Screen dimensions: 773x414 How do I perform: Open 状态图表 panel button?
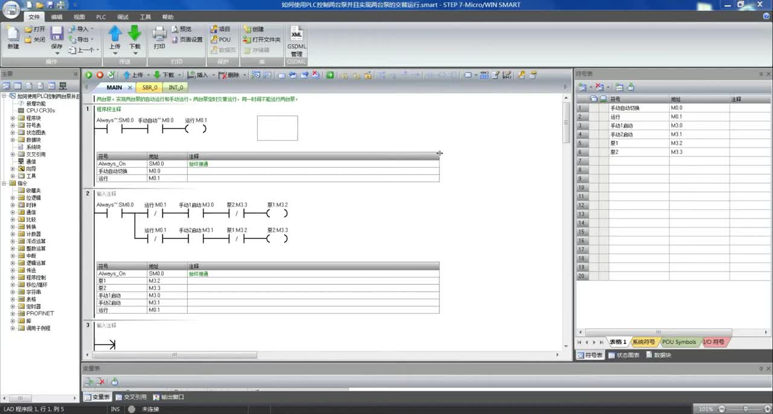(x=624, y=355)
